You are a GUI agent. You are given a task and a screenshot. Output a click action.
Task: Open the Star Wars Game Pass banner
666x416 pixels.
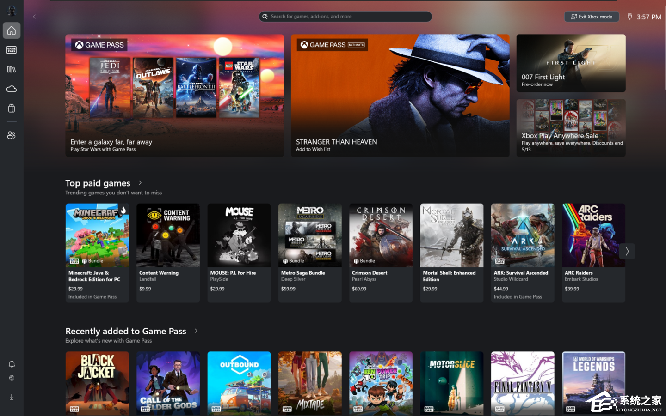[174, 96]
